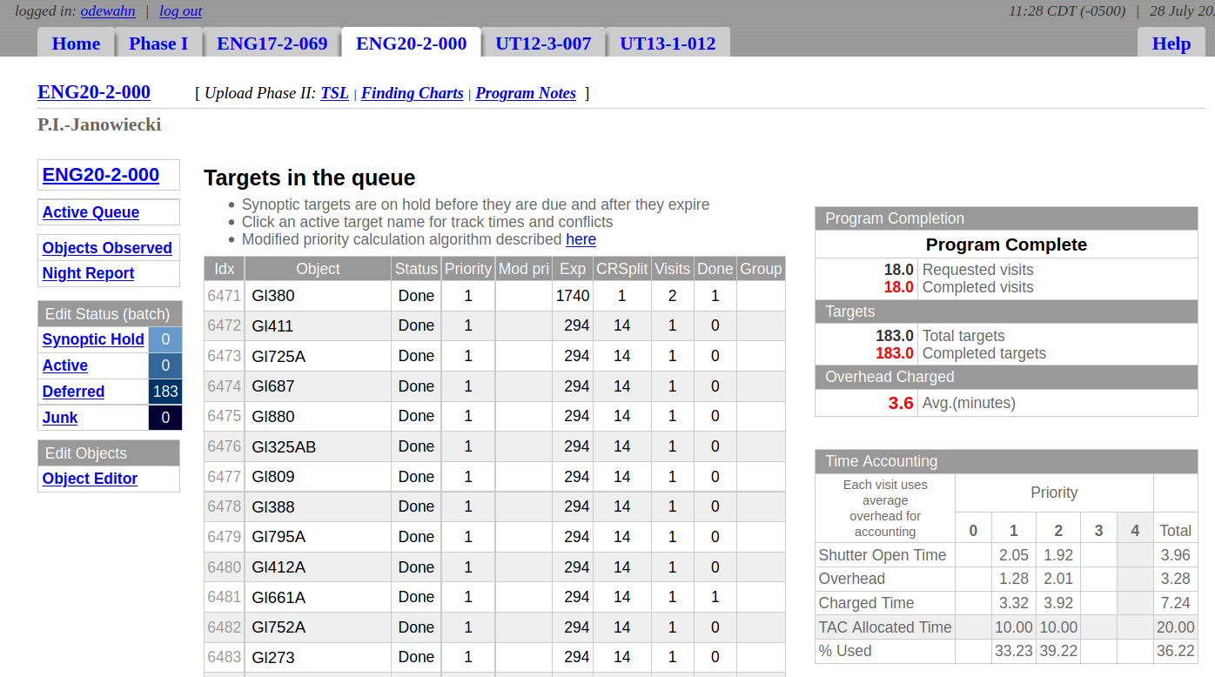The width and height of the screenshot is (1215, 677).
Task: Click the exposure value 1740
Action: [x=573, y=296]
